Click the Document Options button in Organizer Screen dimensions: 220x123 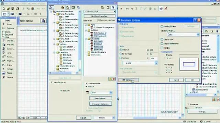pyautogui.click(x=101, y=104)
